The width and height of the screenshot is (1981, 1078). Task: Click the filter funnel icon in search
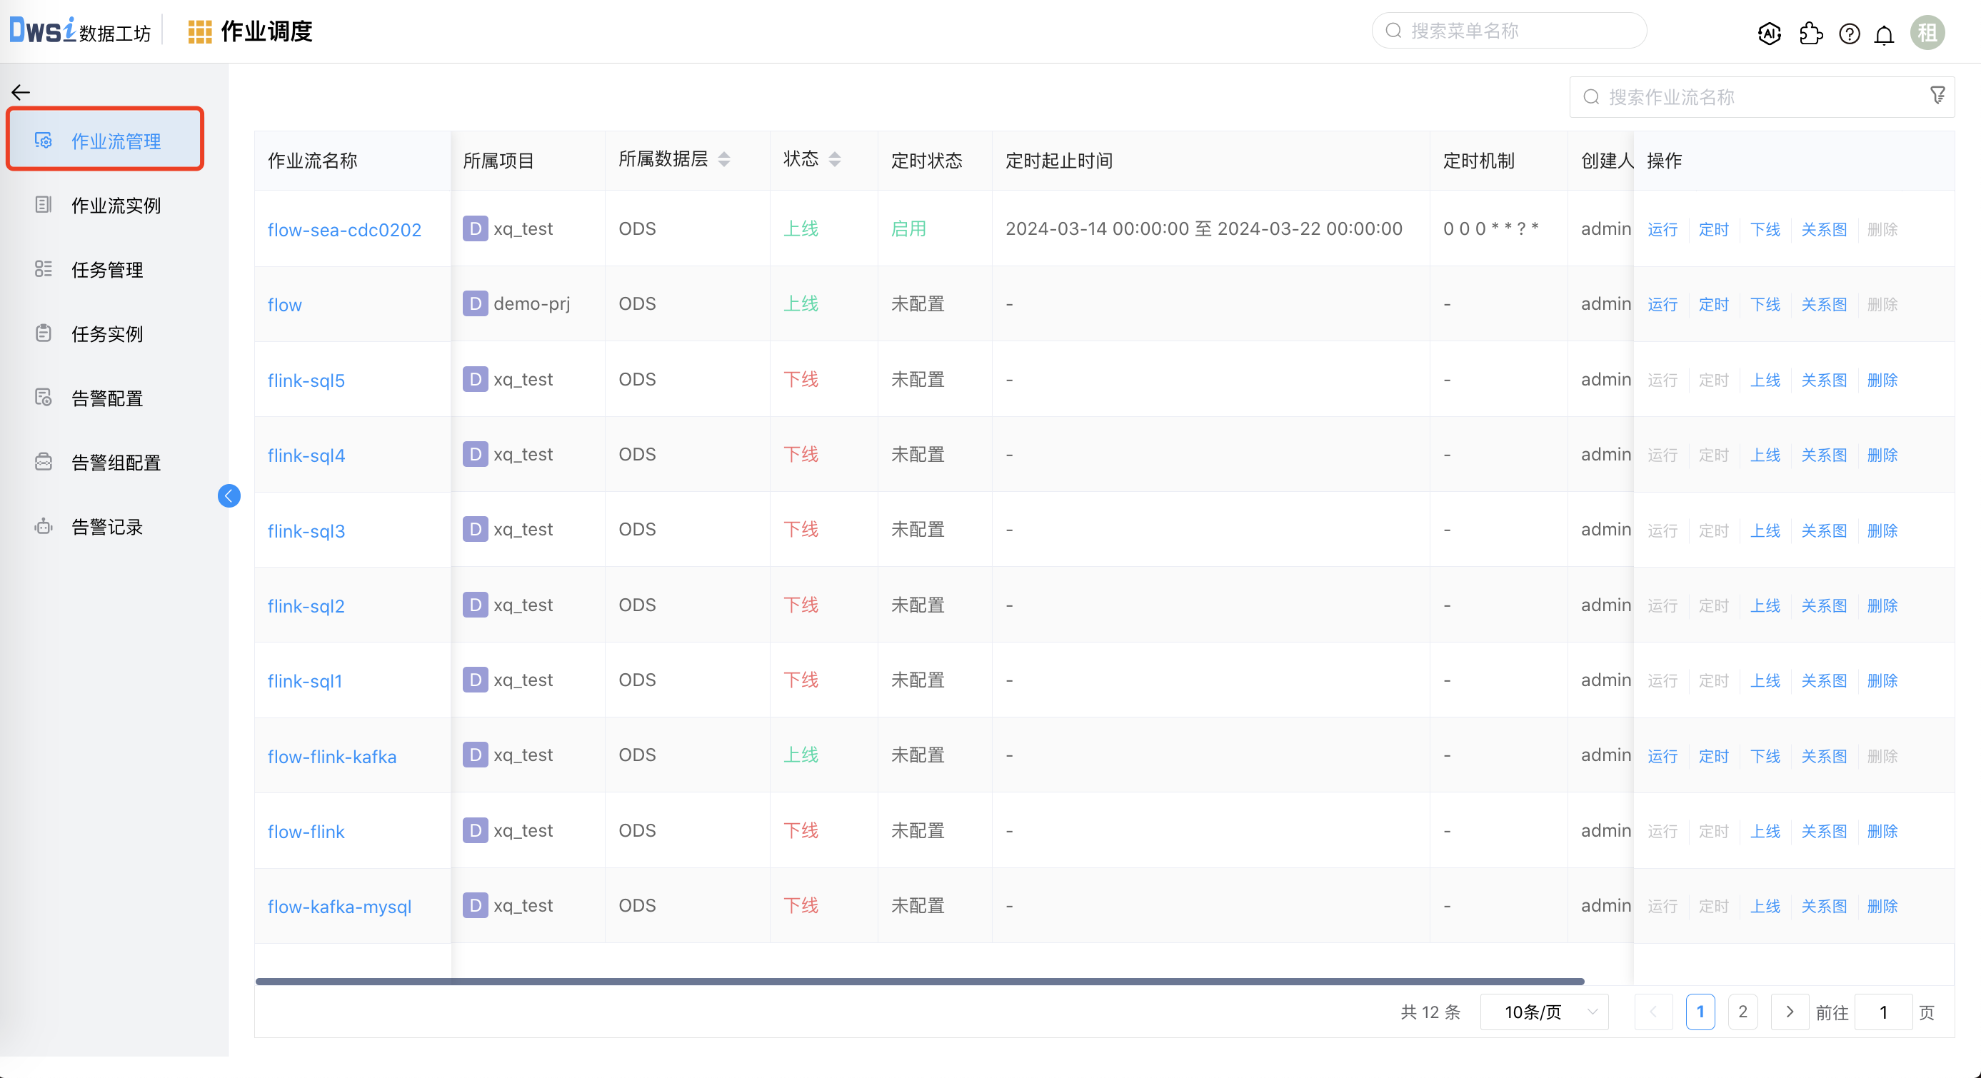click(1937, 96)
